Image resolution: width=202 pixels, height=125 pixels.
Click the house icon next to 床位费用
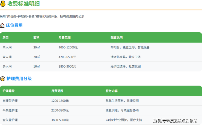[2, 25]
